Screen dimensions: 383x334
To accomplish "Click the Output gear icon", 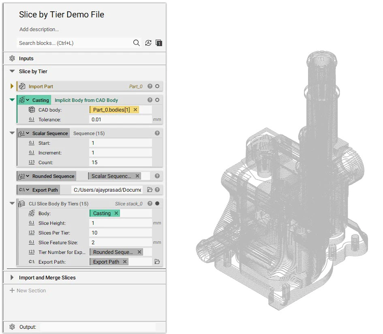I will point(12,327).
